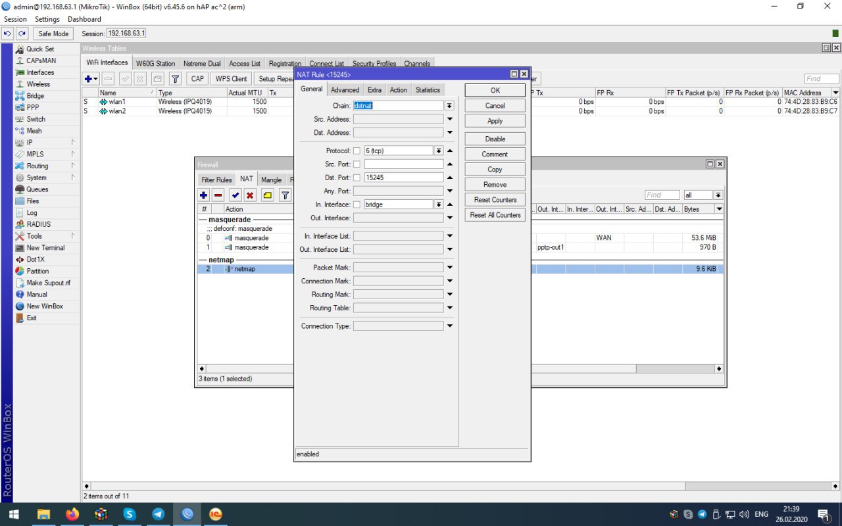
Task: Open Interfaces from the sidebar
Action: pyautogui.click(x=40, y=72)
